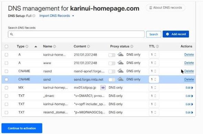Click the priority 50 badge in MX row

[103, 88]
